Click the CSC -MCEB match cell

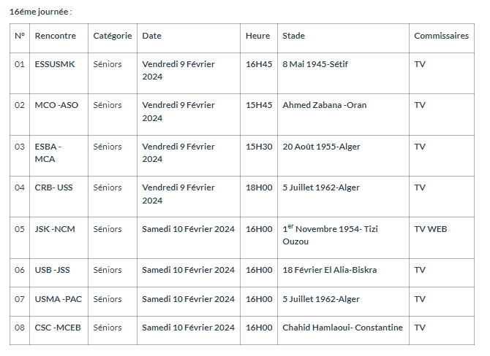[x=58, y=328]
